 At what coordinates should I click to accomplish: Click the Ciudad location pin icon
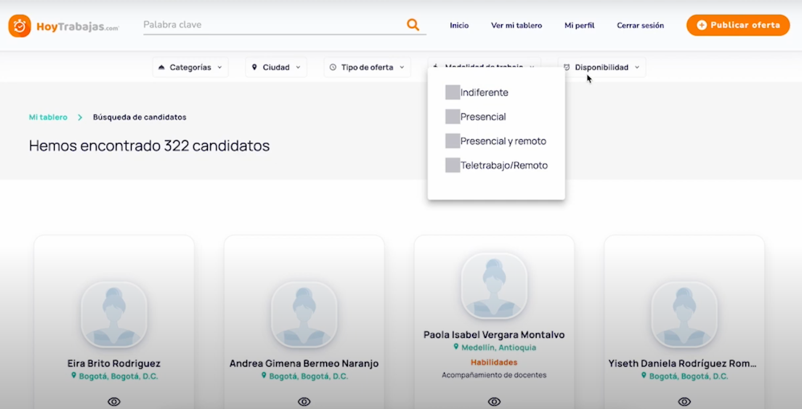(254, 67)
